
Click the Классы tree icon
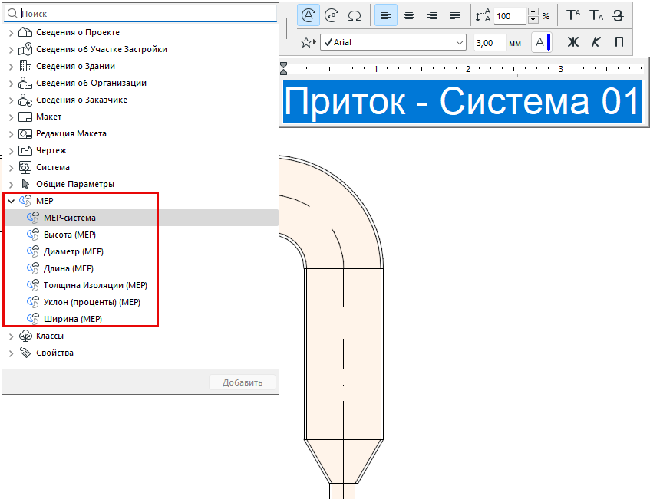point(25,336)
